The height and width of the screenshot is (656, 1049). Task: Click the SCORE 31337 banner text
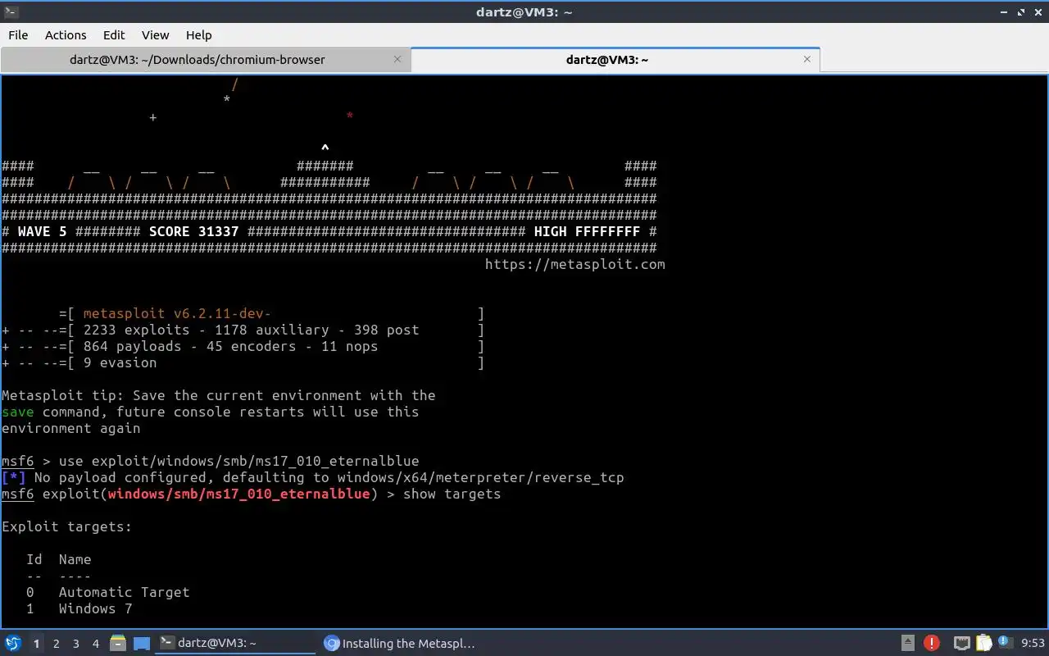click(x=193, y=231)
